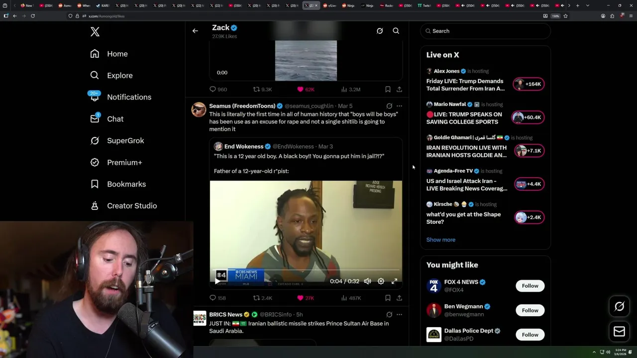637x358 pixels.
Task: Bookmark page with address bar star
Action: point(565,16)
